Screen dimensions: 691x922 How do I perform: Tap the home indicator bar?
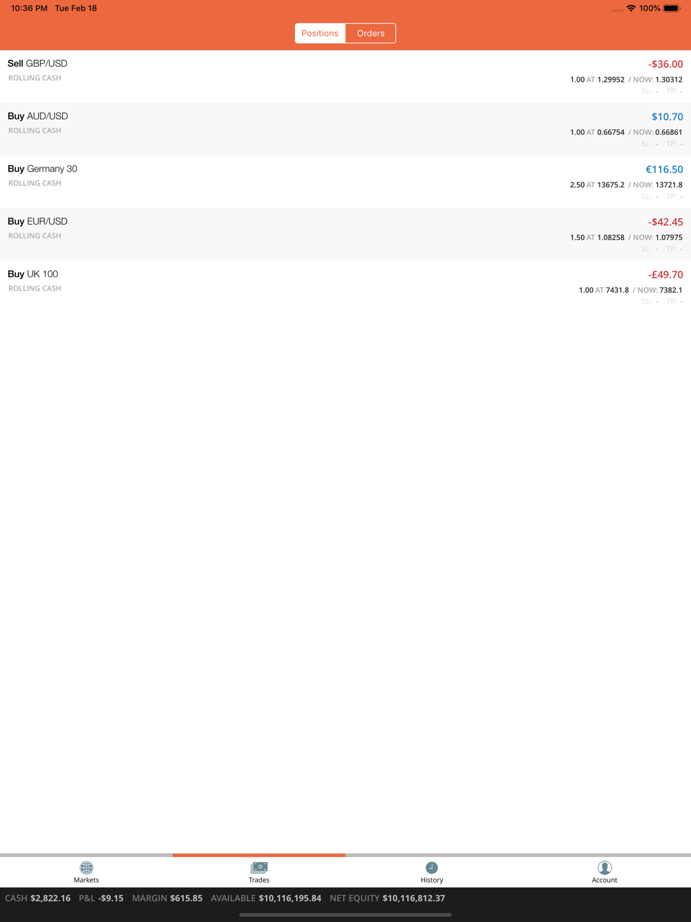point(345,915)
